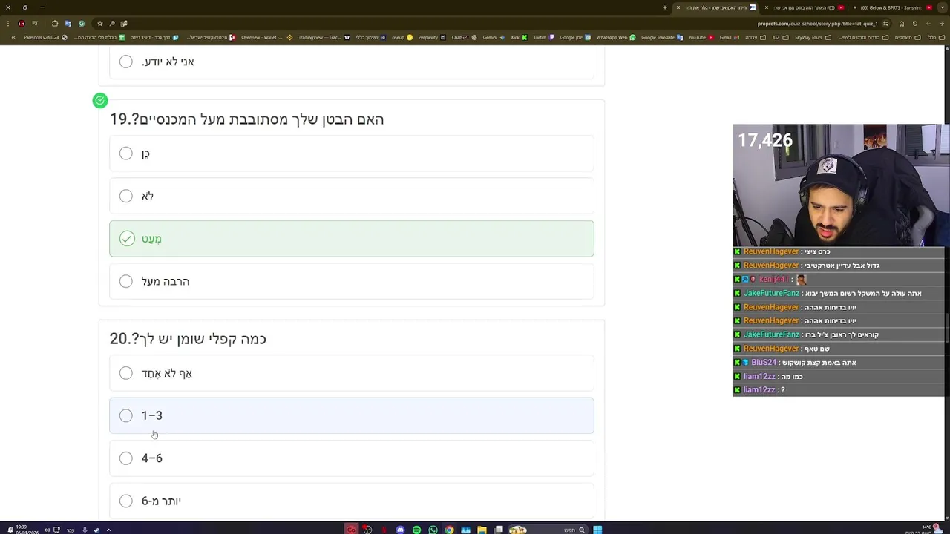
Task: Open the volume icon in system tray
Action: coord(47,530)
